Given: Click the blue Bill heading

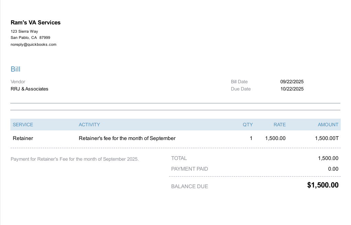Looking at the screenshot, I should point(15,69).
